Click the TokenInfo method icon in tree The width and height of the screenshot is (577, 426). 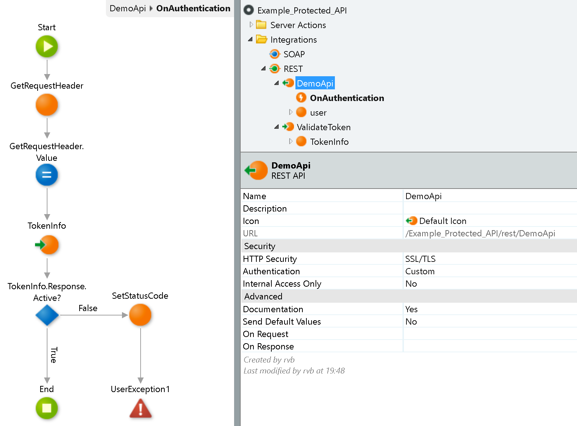click(301, 142)
